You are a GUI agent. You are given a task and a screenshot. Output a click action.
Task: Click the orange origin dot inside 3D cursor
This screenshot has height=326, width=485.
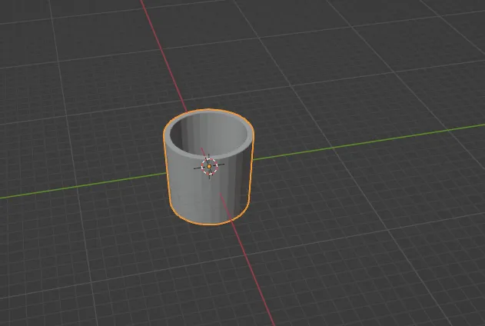(209, 166)
